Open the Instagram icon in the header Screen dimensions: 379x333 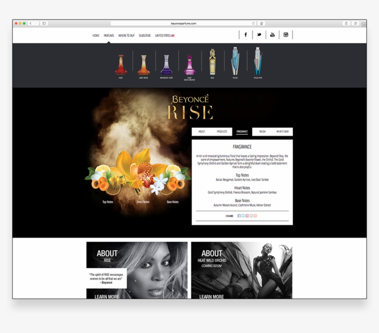tap(286, 35)
